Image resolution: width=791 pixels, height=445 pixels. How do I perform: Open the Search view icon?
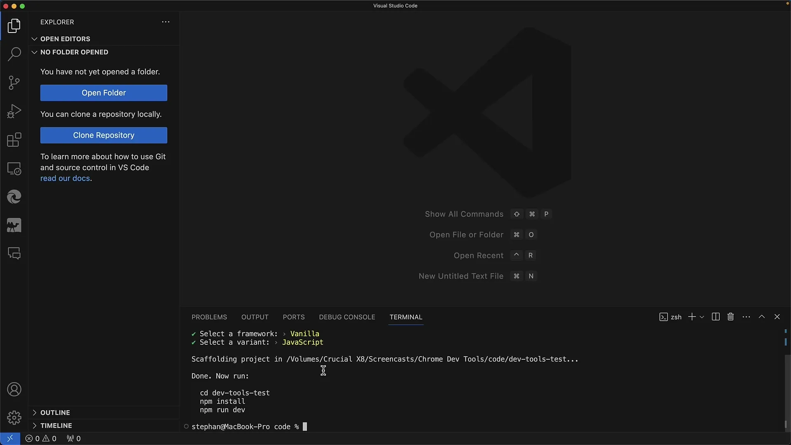point(14,54)
